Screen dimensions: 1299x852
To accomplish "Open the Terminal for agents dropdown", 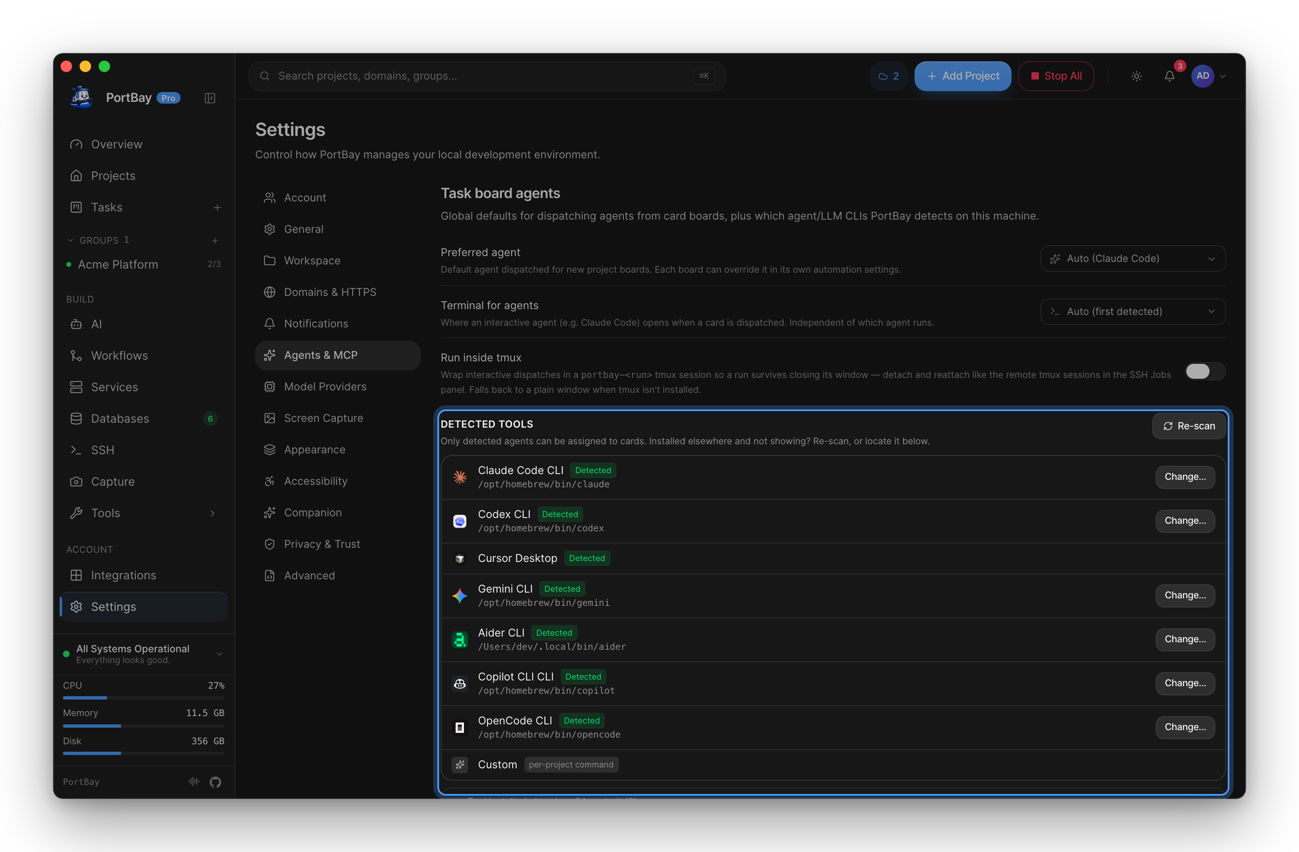I will [1132, 312].
